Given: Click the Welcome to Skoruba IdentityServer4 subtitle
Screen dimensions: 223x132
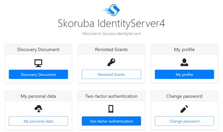Looking at the screenshot, I should tap(111, 34).
